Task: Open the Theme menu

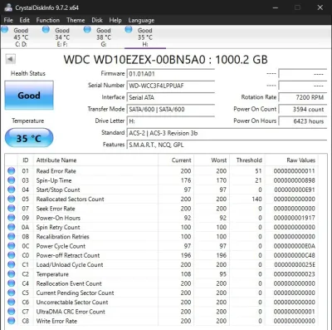Action: pos(76,20)
